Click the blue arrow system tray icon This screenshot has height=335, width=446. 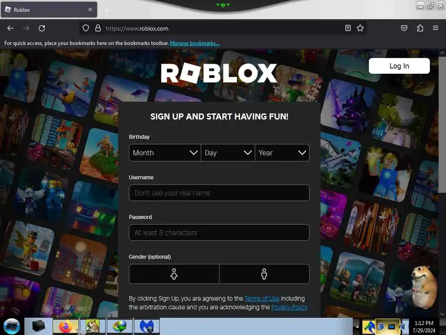[x=369, y=326]
